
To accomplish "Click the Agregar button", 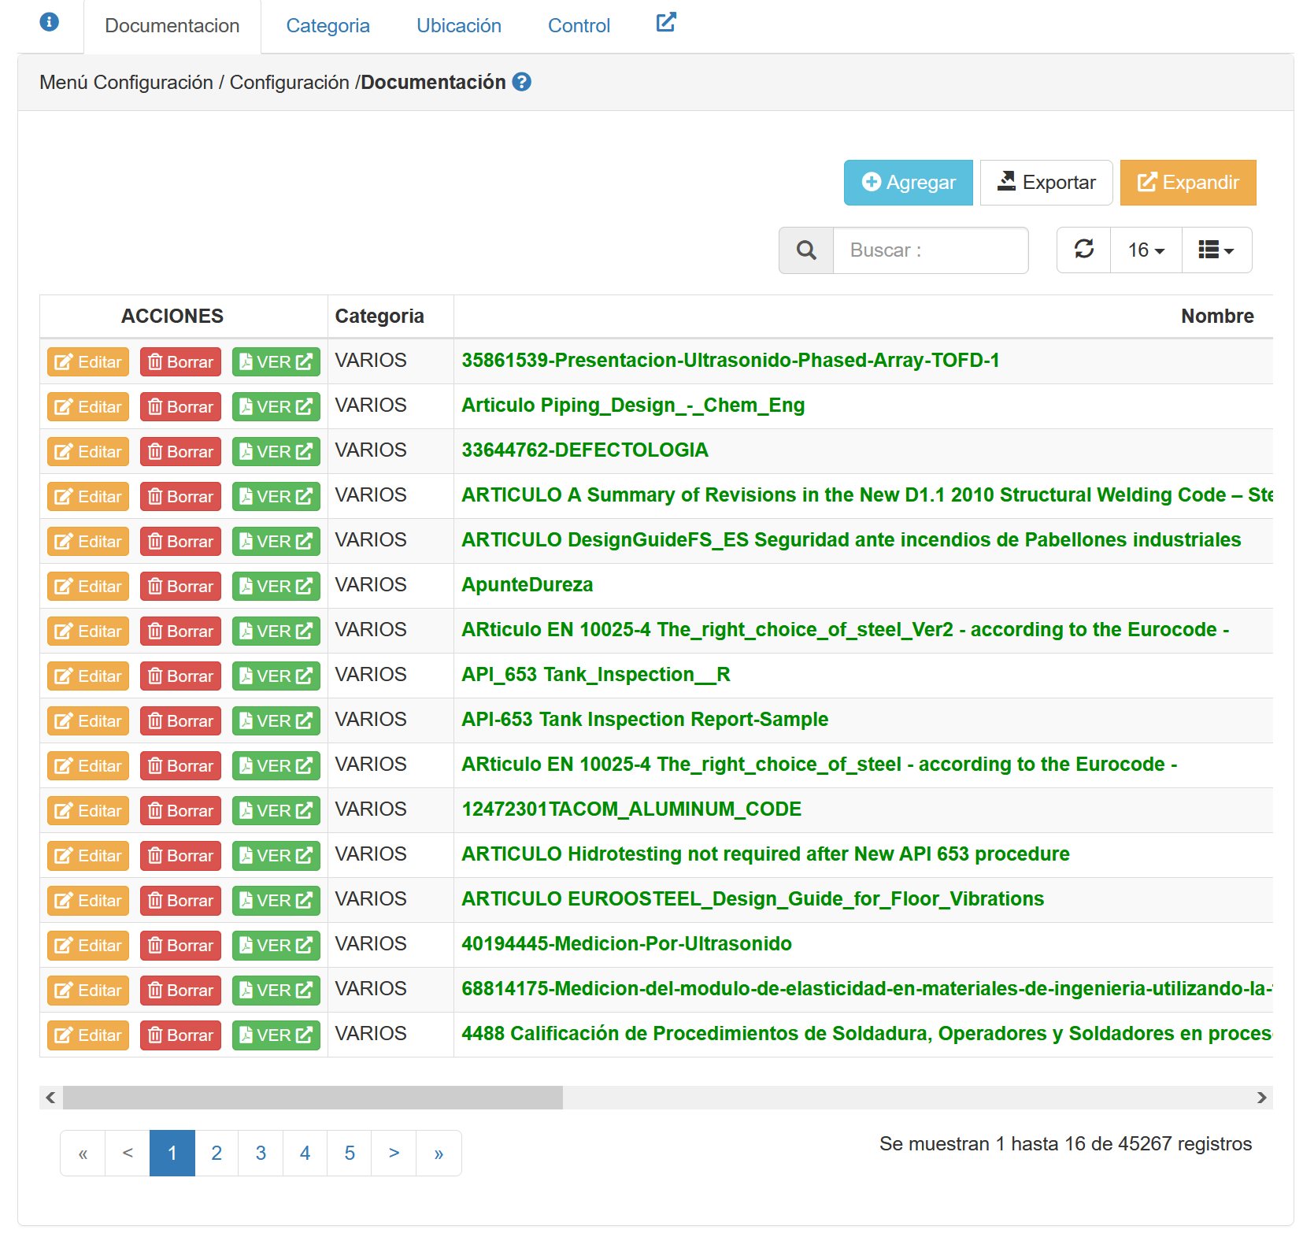I will click(x=908, y=183).
